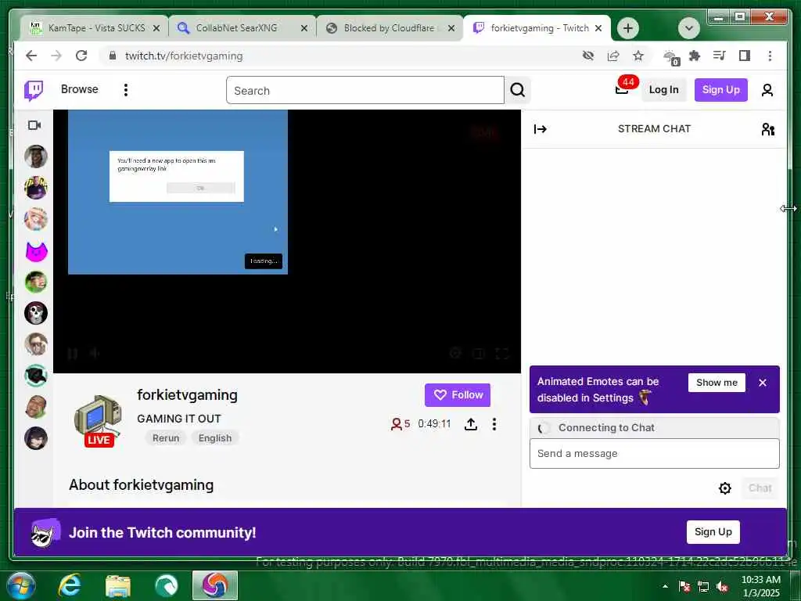
Task: Open the user profile icon menu
Action: tap(767, 91)
